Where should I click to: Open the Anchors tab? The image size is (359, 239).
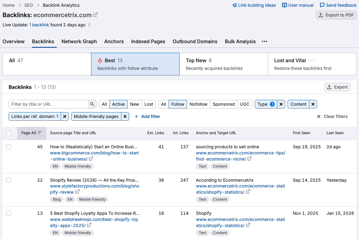pyautogui.click(x=114, y=41)
